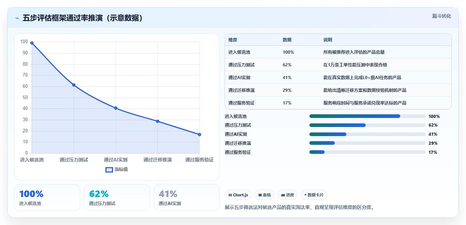Click the 进入候选池 progress bar
This screenshot has height=225, width=466.
point(367,116)
